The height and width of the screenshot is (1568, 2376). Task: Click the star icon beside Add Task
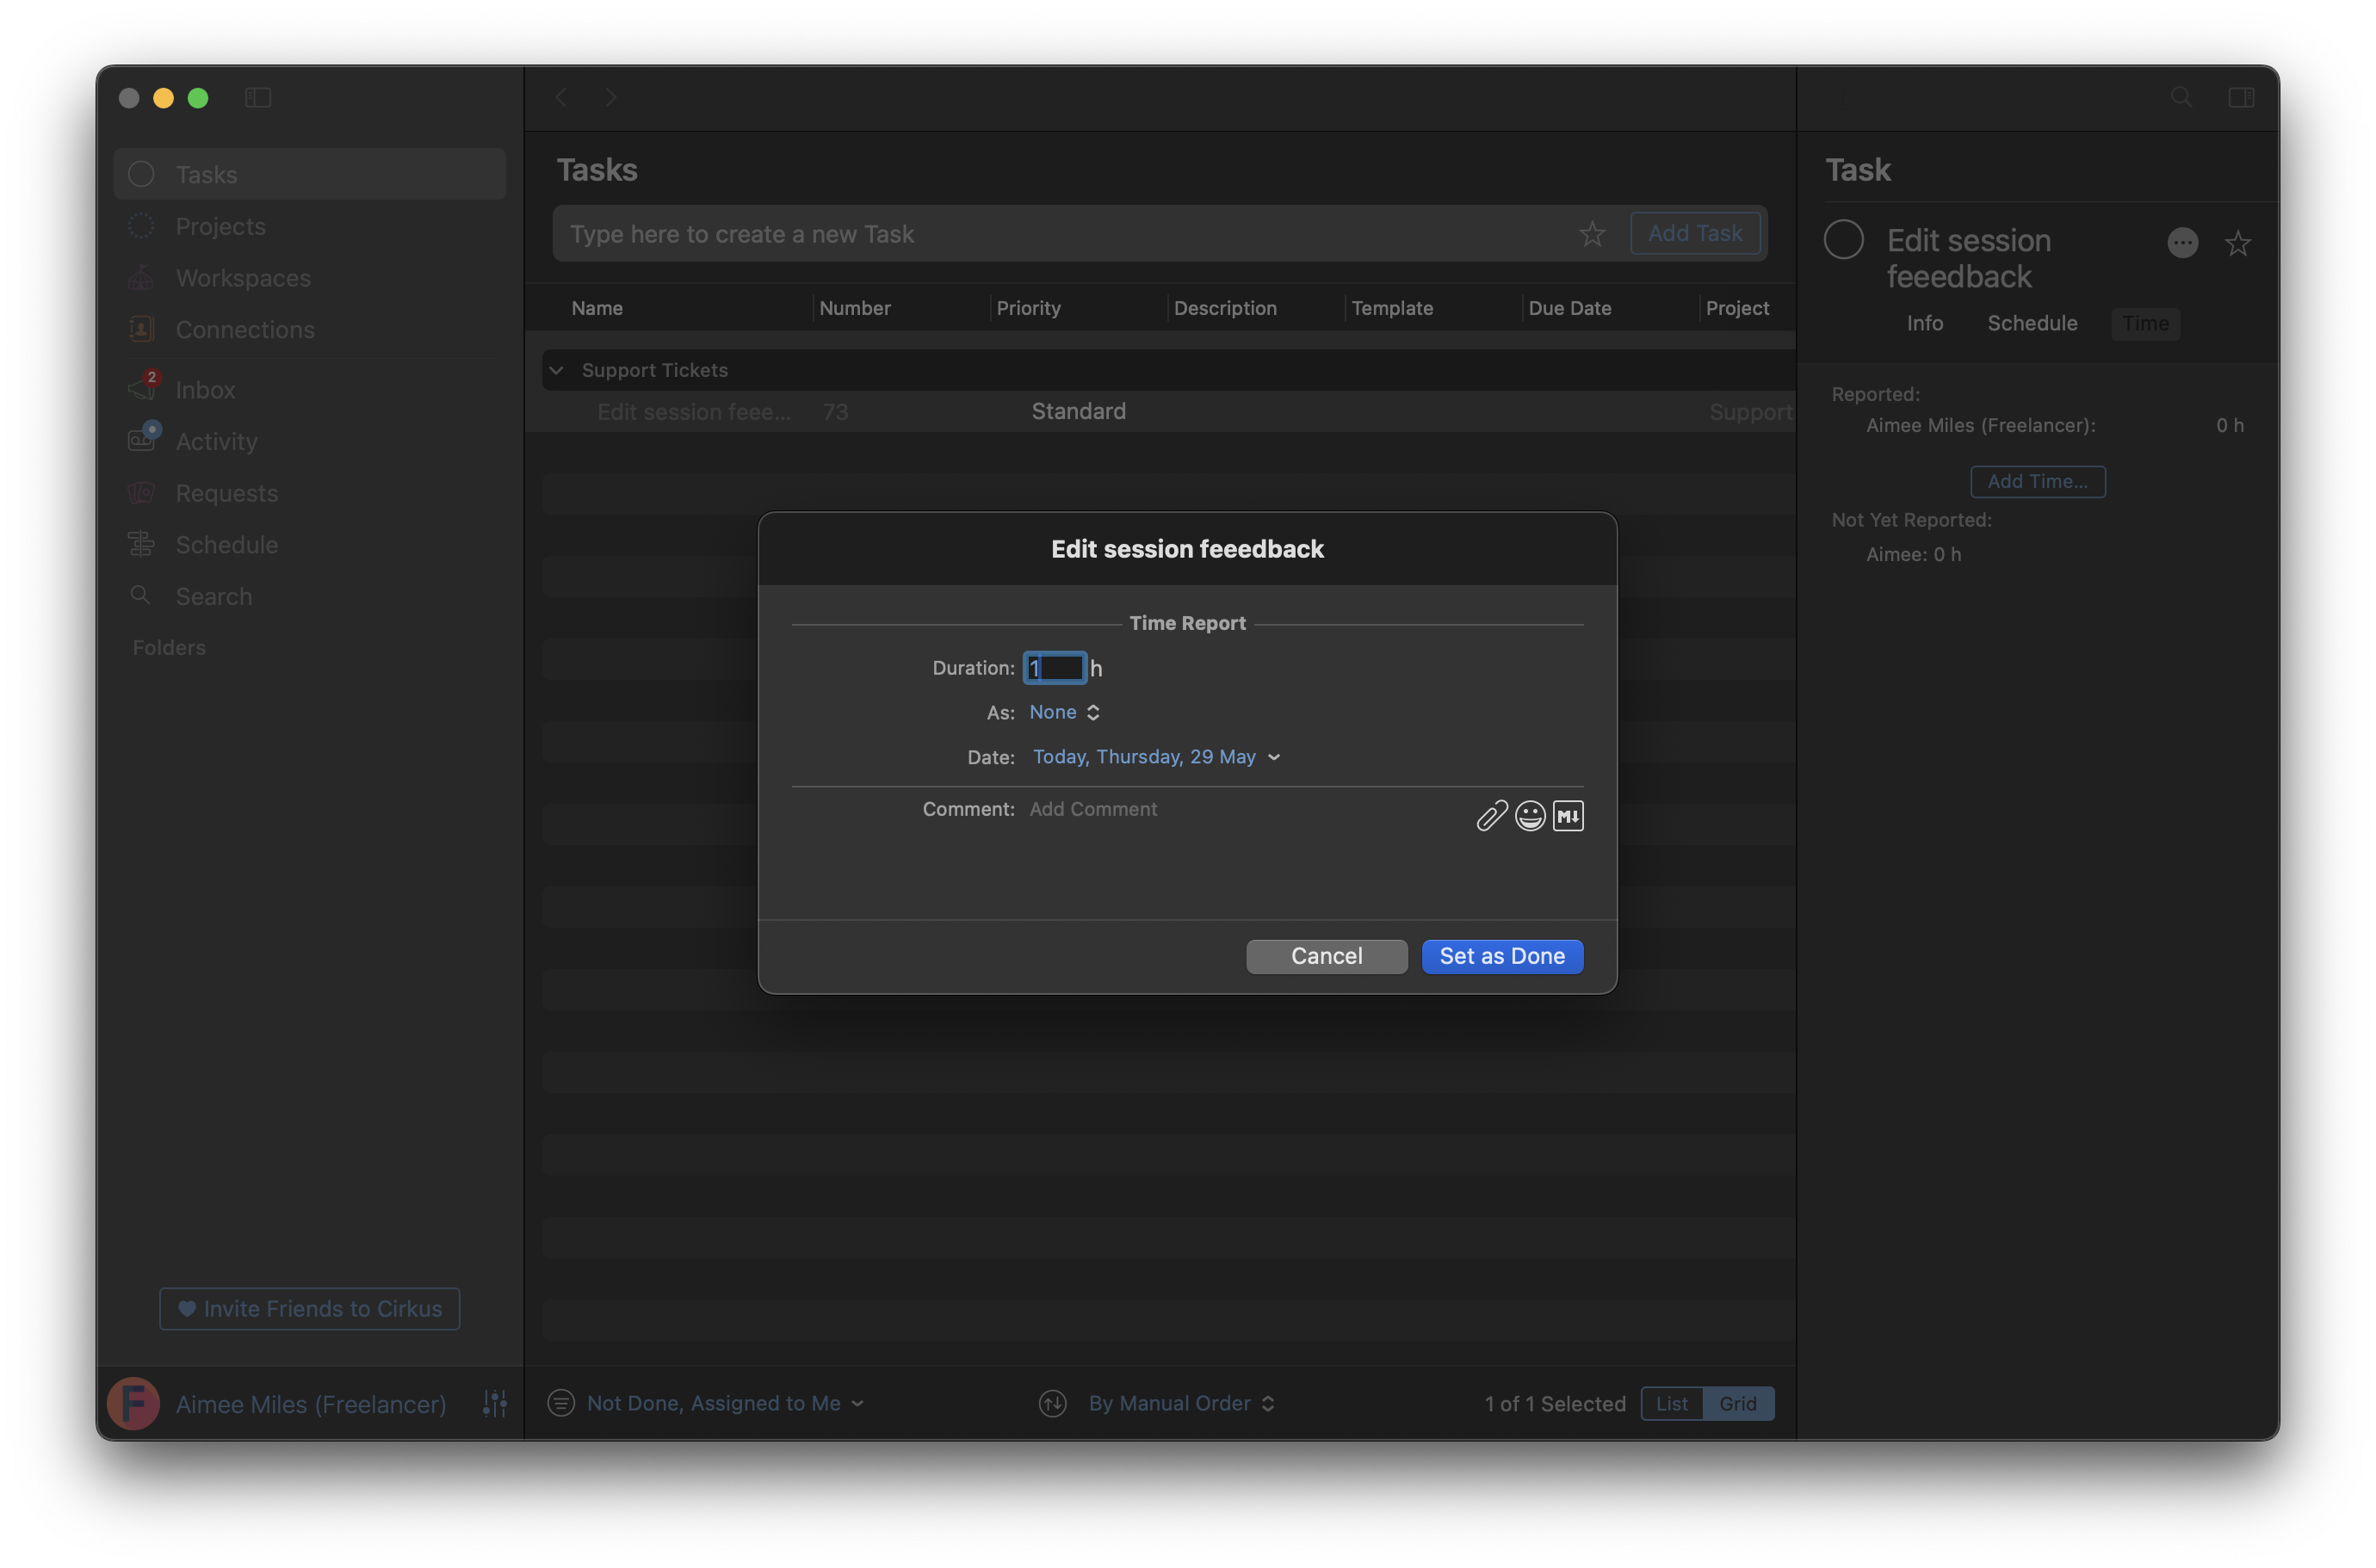click(1592, 234)
